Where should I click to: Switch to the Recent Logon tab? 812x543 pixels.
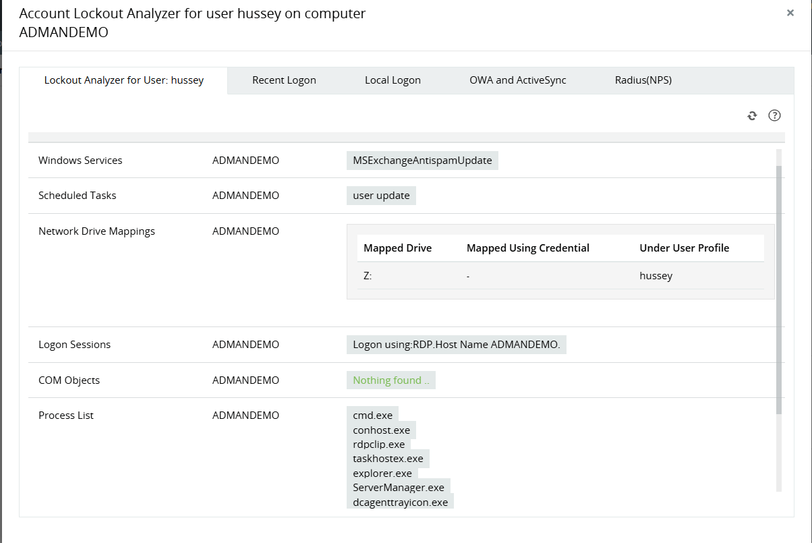click(x=284, y=80)
